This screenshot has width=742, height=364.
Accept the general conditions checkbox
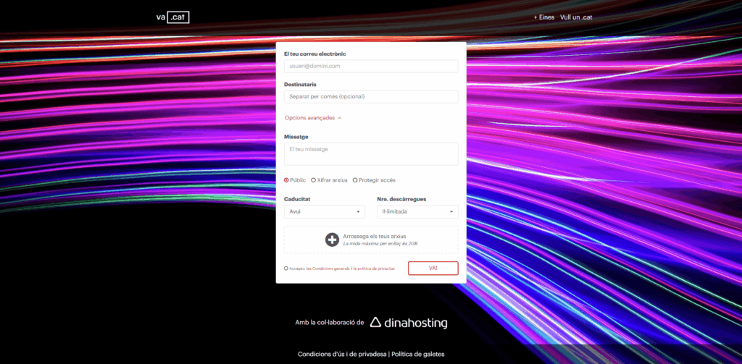click(286, 268)
